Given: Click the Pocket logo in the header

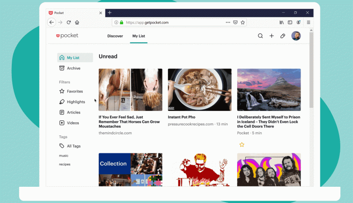Looking at the screenshot, I should coord(67,36).
